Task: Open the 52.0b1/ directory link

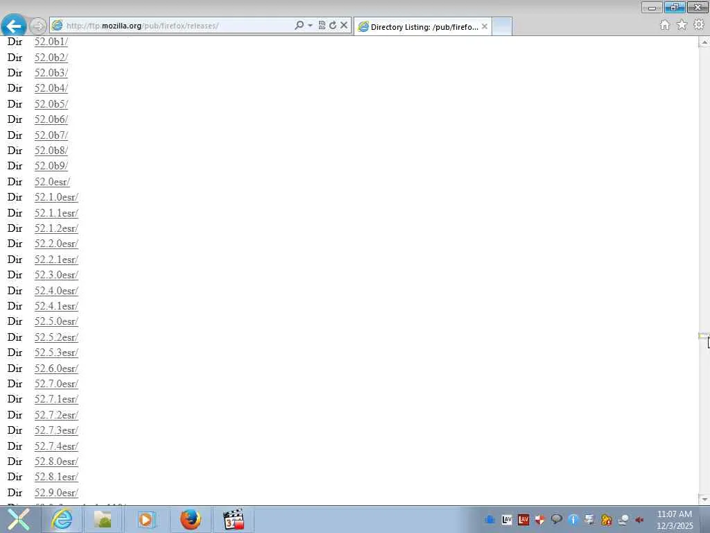Action: (51, 42)
